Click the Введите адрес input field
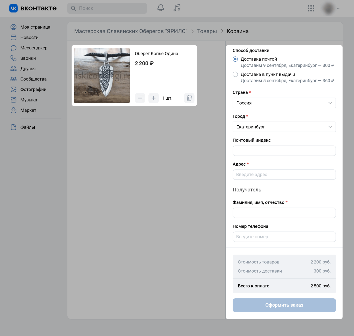Screen dimensions: 354x336 [x=284, y=175]
